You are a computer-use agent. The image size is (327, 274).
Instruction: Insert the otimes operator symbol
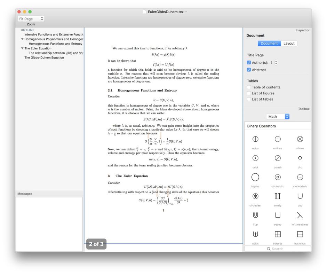pyautogui.click(x=300, y=139)
